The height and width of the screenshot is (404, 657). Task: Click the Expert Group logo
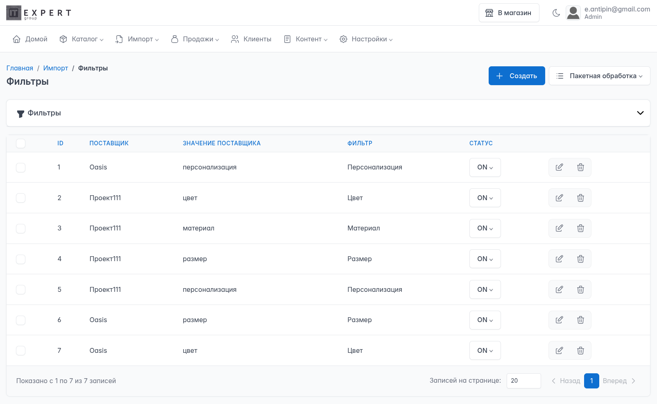(x=39, y=13)
